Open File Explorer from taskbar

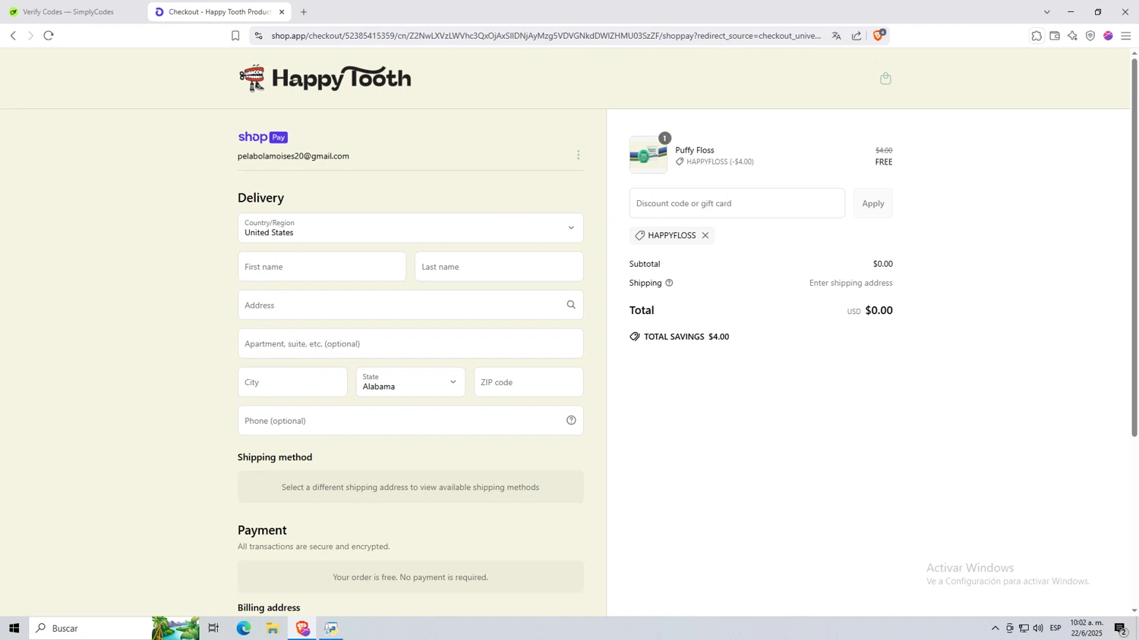(273, 628)
